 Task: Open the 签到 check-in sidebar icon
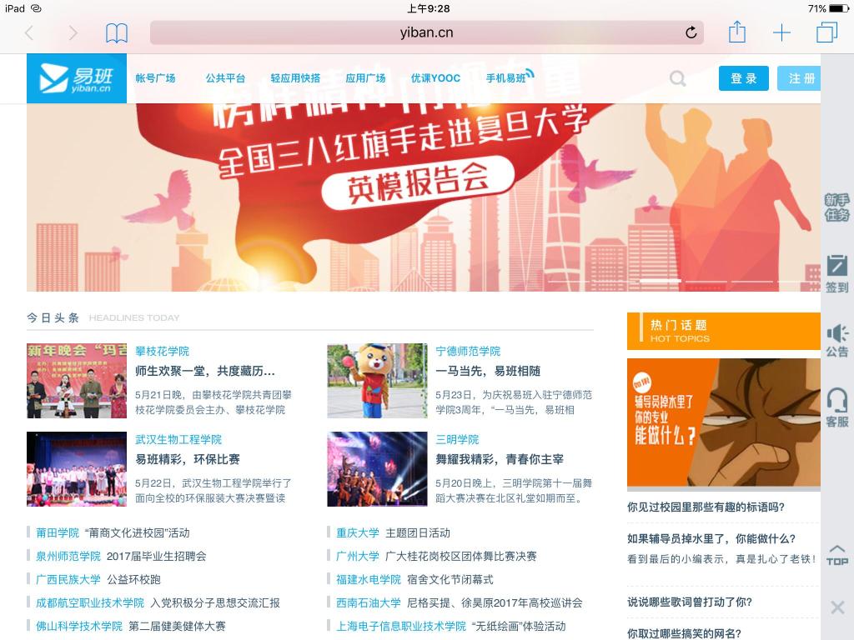(x=836, y=273)
